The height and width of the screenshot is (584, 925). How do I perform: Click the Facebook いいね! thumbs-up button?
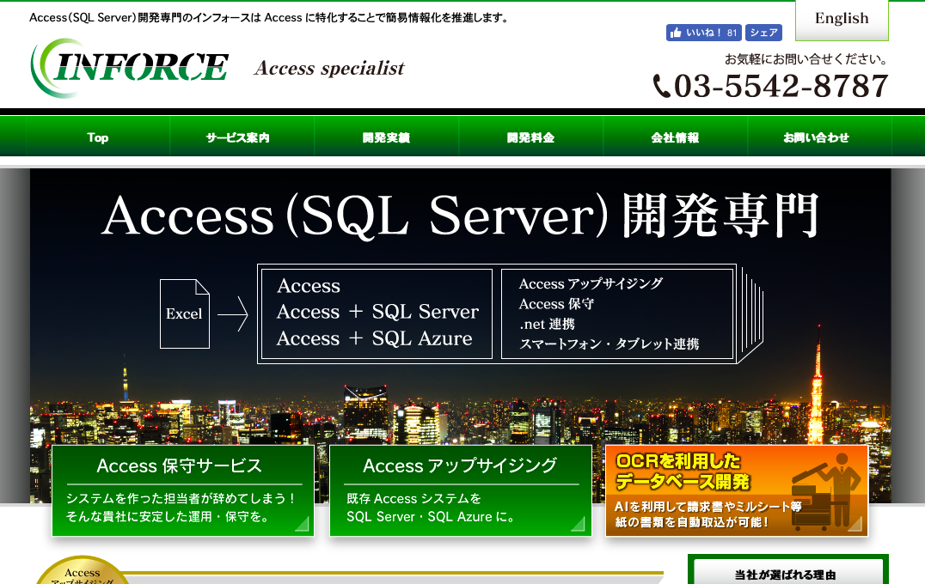click(x=704, y=33)
